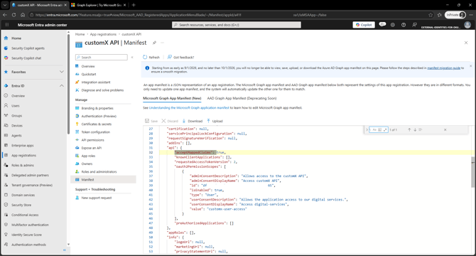Image resolution: width=476 pixels, height=256 pixels.
Task: Open the portal menu hamburger icon
Action: [7, 25]
